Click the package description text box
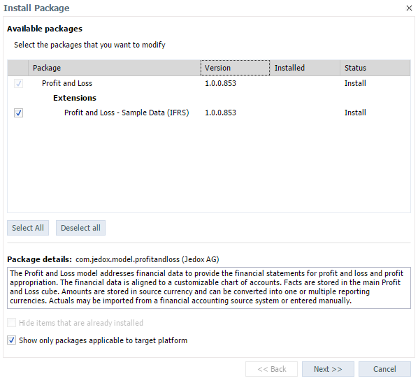The height and width of the screenshot is (383, 418). [x=209, y=288]
